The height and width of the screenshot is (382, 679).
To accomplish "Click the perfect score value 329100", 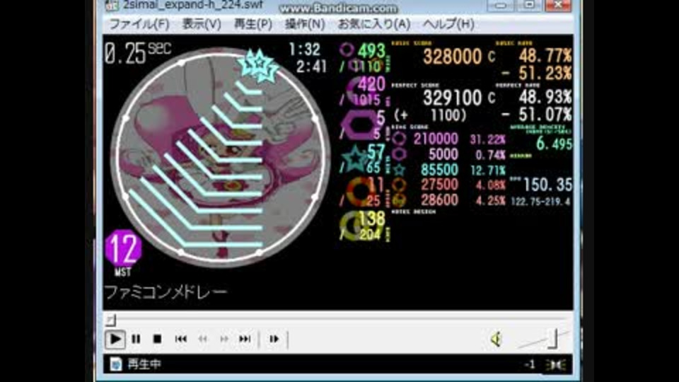I will point(452,98).
